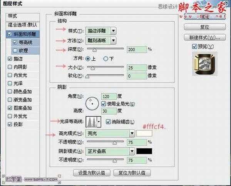Image resolution: width=231 pixels, height=186 pixels.
Task: Select the 投影 list entry label
Action: point(18,124)
